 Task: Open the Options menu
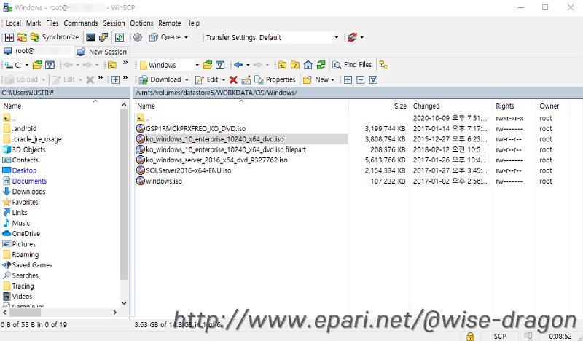click(141, 23)
